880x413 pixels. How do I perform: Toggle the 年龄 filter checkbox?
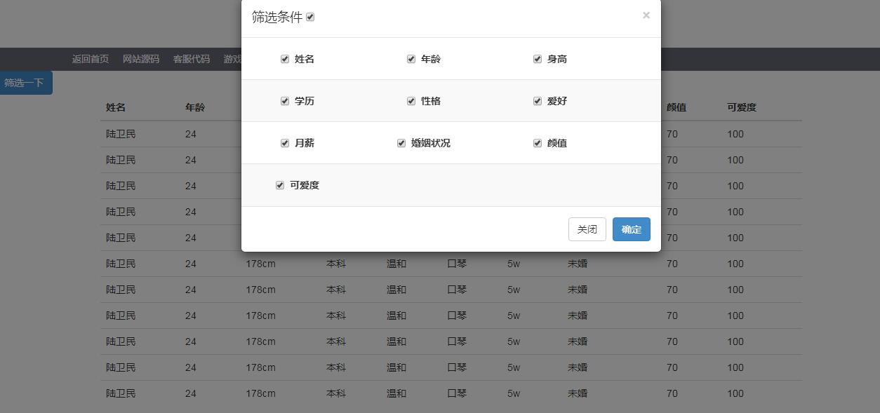pos(411,59)
